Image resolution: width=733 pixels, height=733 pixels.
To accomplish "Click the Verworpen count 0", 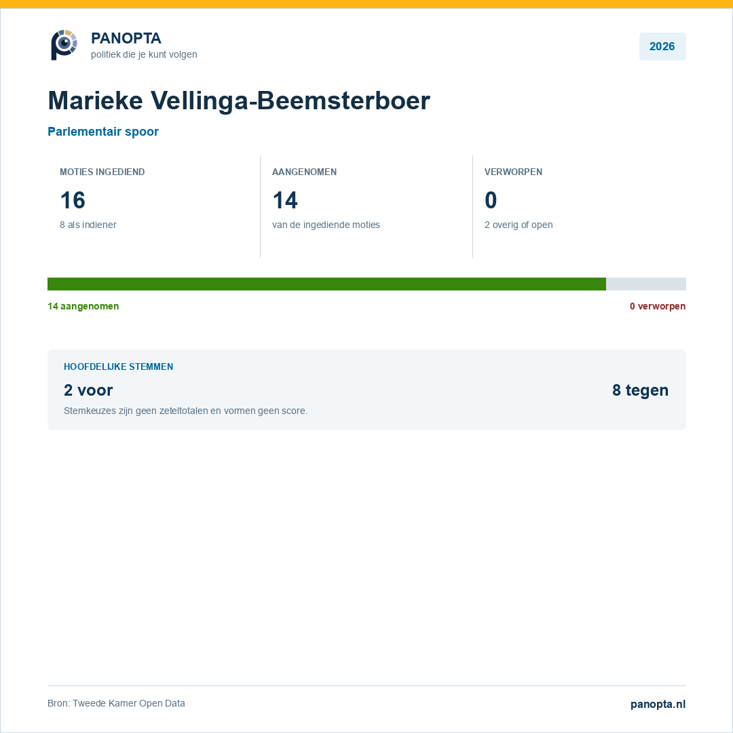I will click(491, 200).
